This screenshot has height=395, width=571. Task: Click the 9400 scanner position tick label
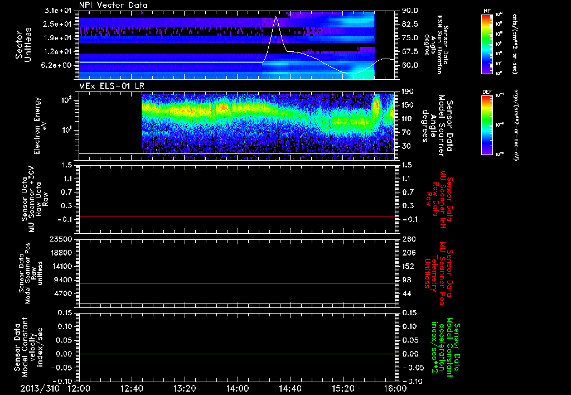click(x=62, y=280)
